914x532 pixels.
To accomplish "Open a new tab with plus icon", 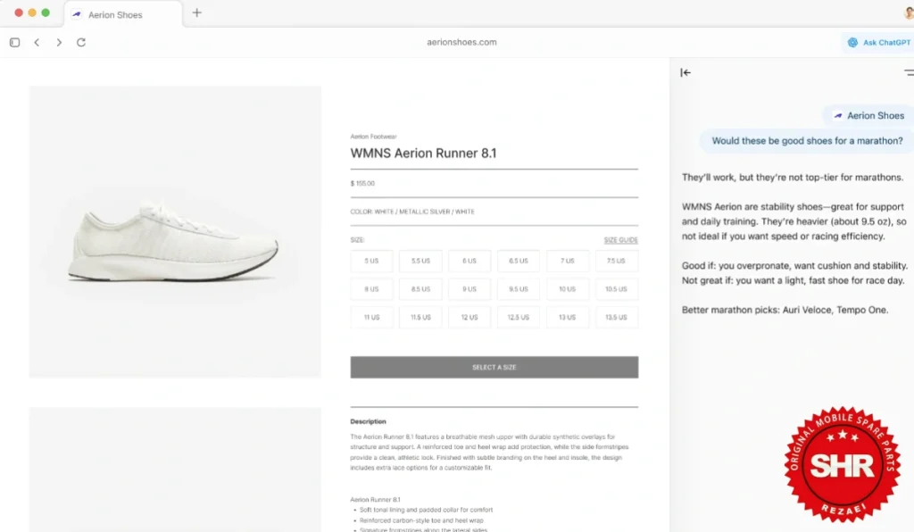I will 197,12.
